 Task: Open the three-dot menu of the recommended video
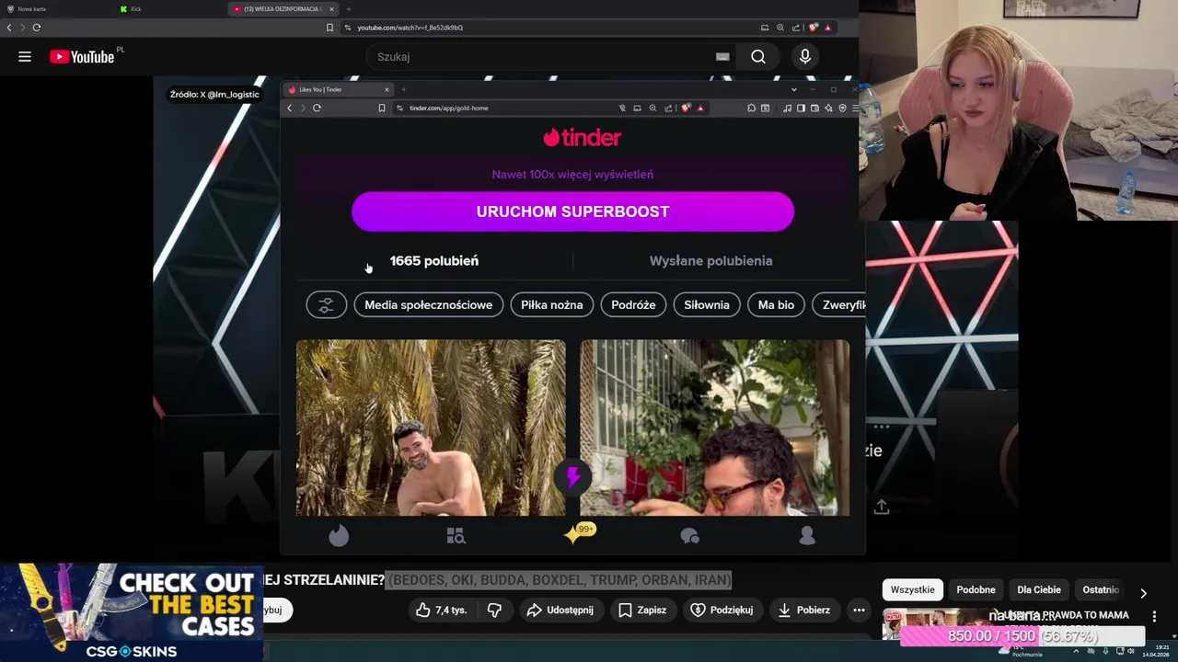(x=1154, y=617)
